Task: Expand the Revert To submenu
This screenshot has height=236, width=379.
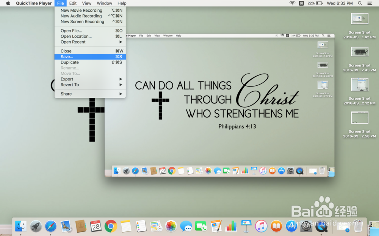Action: click(90, 85)
